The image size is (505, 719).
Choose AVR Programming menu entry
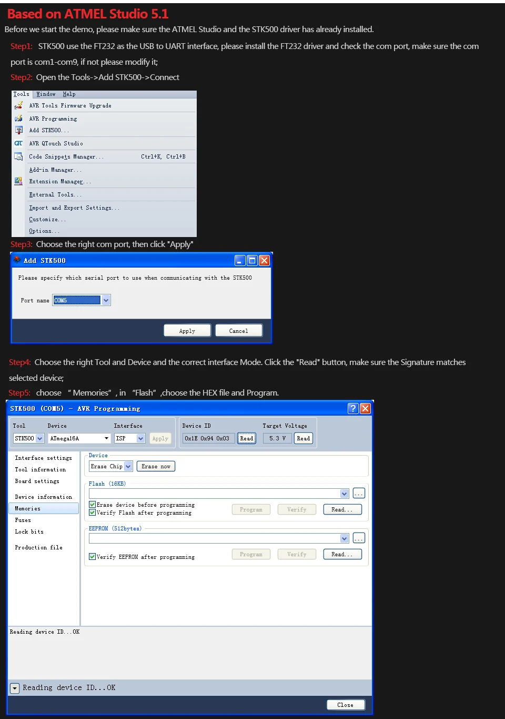tap(53, 119)
